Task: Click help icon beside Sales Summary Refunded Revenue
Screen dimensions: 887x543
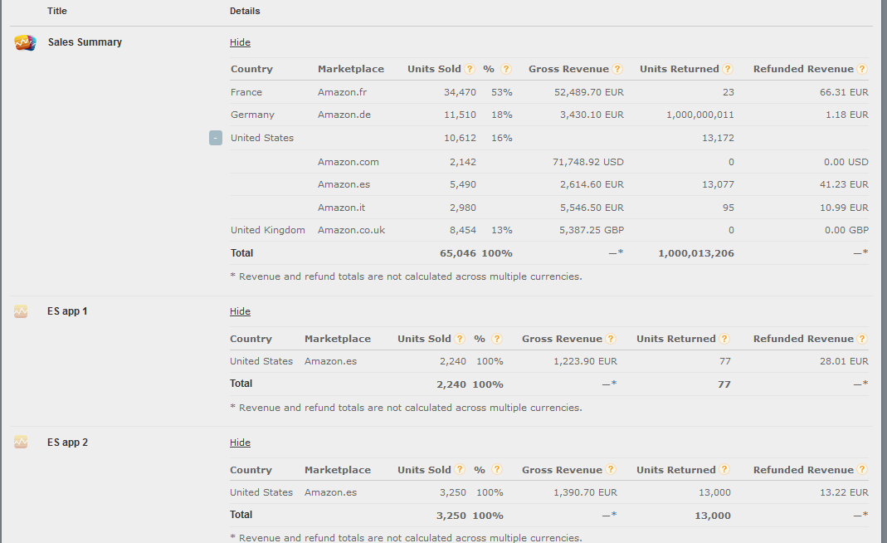Action: (862, 69)
